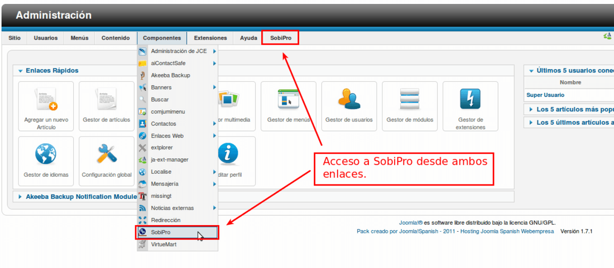The image size is (614, 268).
Task: Click the Contactos person icon
Action: pos(142,124)
